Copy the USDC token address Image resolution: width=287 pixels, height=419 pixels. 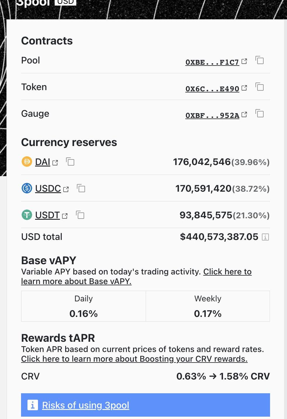[x=81, y=188]
